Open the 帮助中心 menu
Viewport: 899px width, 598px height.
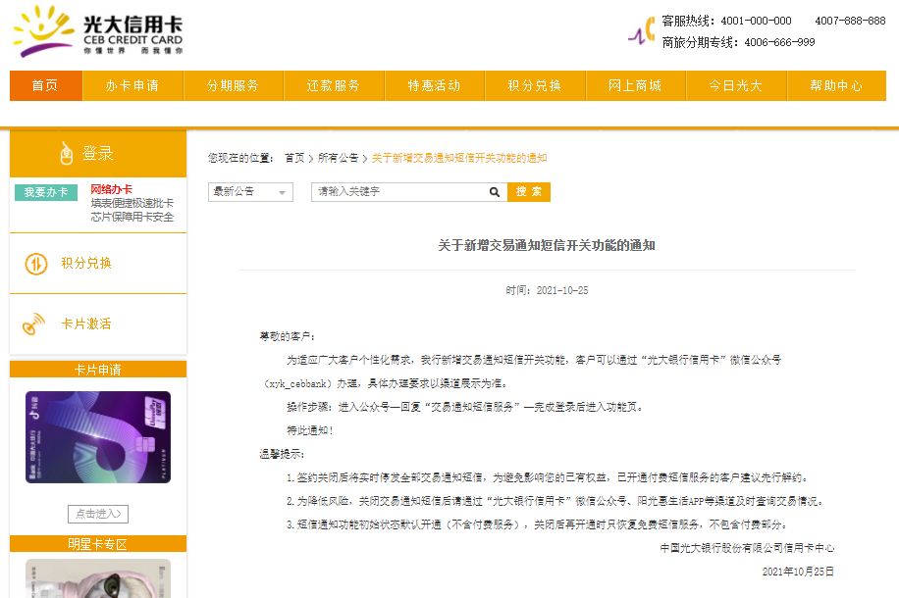point(836,86)
